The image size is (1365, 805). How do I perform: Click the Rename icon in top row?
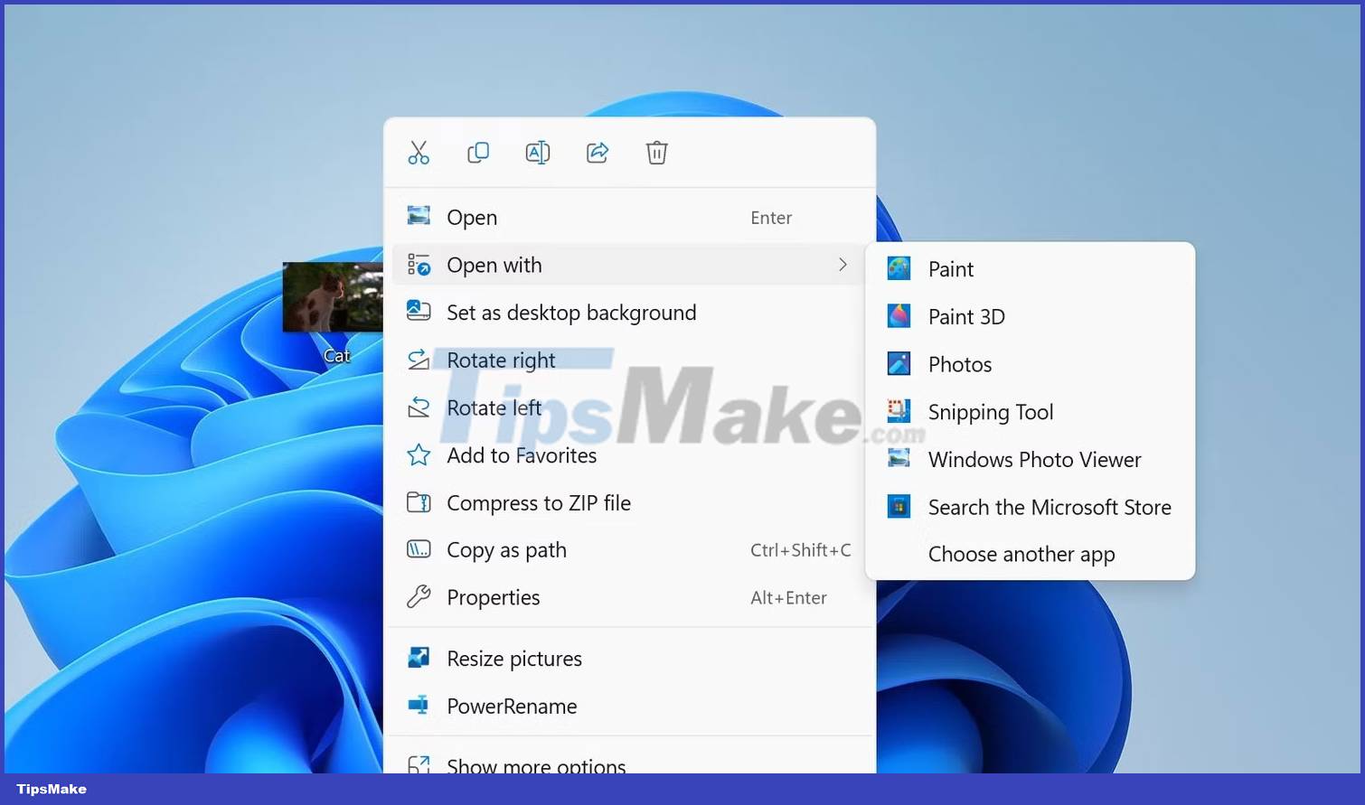point(538,153)
